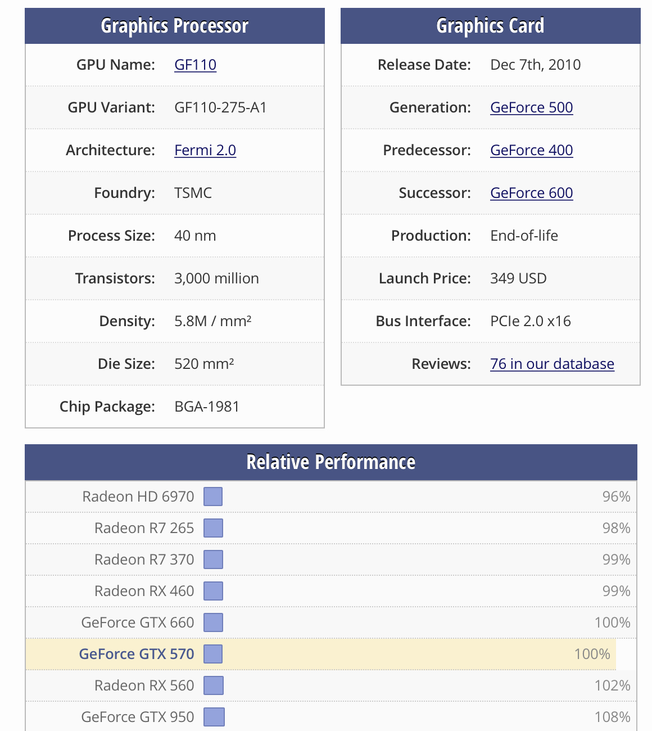Screen dimensions: 652x731
Task: Click the Die Size field label
Action: [126, 364]
